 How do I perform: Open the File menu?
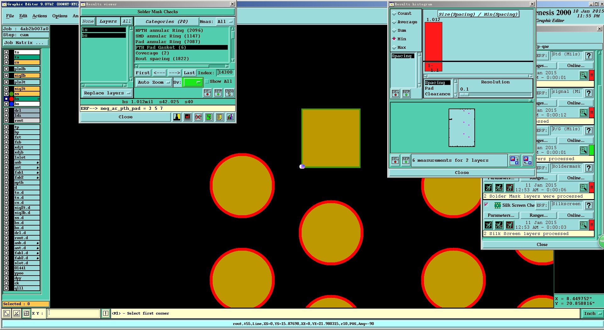coord(10,16)
